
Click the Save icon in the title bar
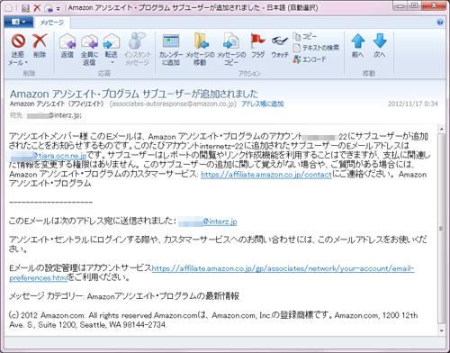pyautogui.click(x=26, y=8)
